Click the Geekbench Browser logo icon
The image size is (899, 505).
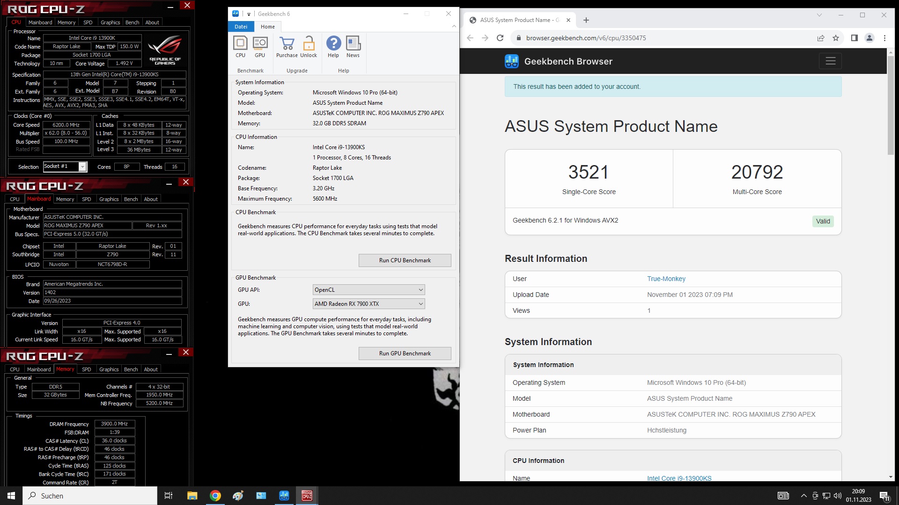(512, 61)
